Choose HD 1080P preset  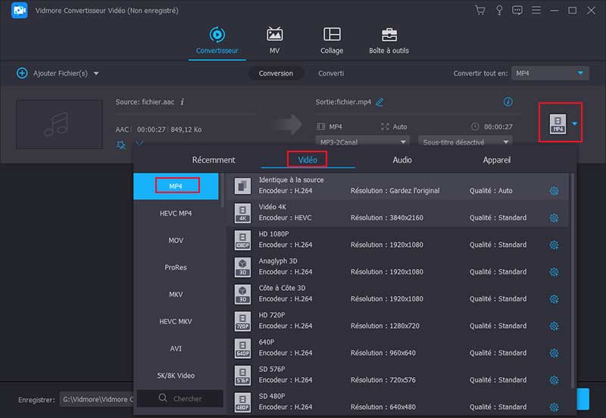[397, 240]
